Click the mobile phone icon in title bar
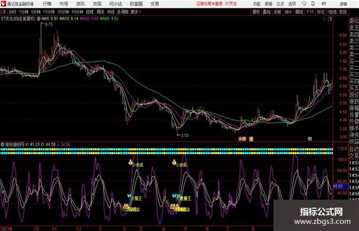Screen dimensions: 359x231 coord(313,4)
